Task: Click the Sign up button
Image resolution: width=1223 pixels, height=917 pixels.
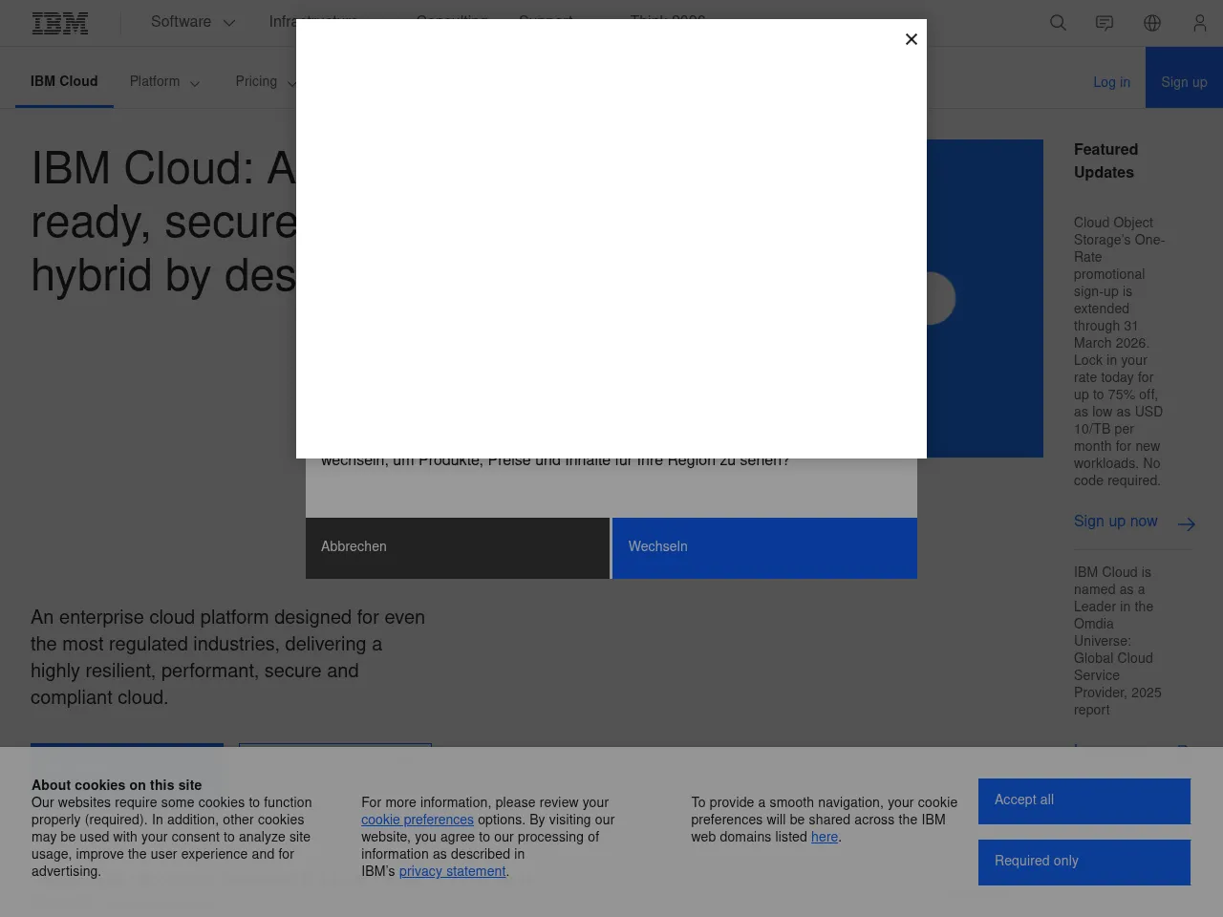Action: [1184, 83]
